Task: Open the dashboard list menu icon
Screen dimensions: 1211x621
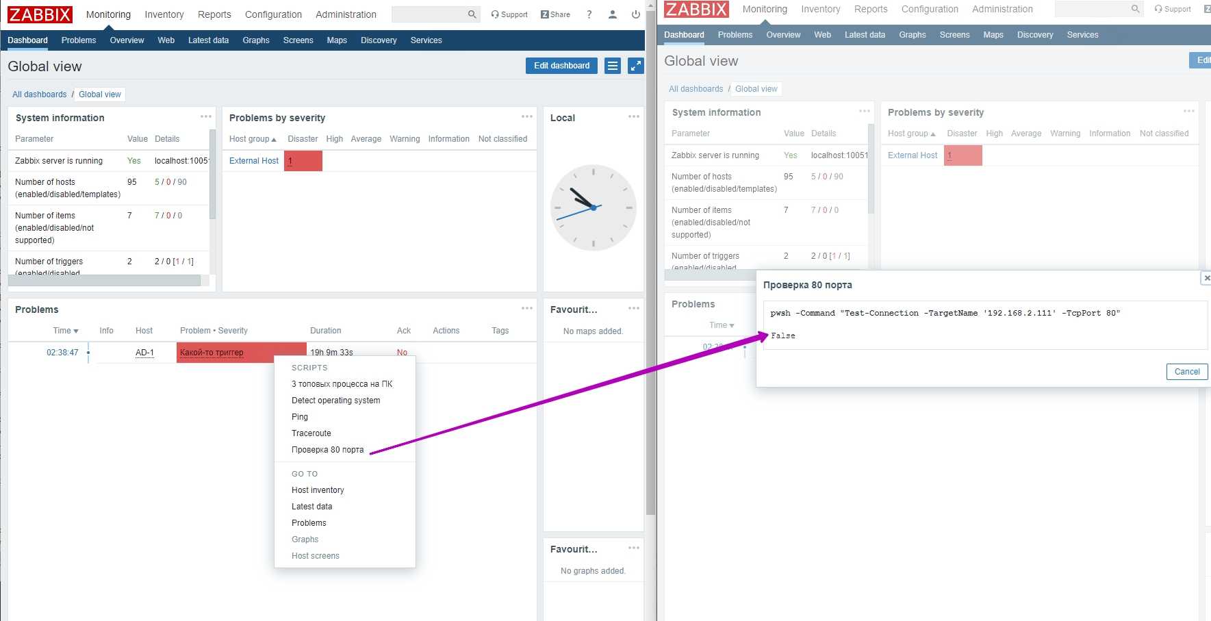Action: pyautogui.click(x=613, y=66)
